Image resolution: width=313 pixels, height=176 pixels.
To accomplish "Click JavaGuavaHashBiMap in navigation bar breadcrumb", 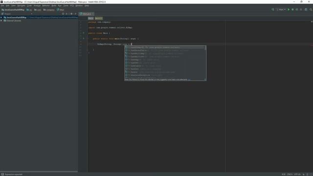I will [x=13, y=10].
